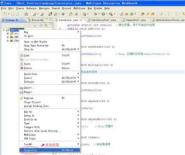Screen dimensions: 185x155
Task: Open the Search menu
Action: pyautogui.click(x=56, y=9)
